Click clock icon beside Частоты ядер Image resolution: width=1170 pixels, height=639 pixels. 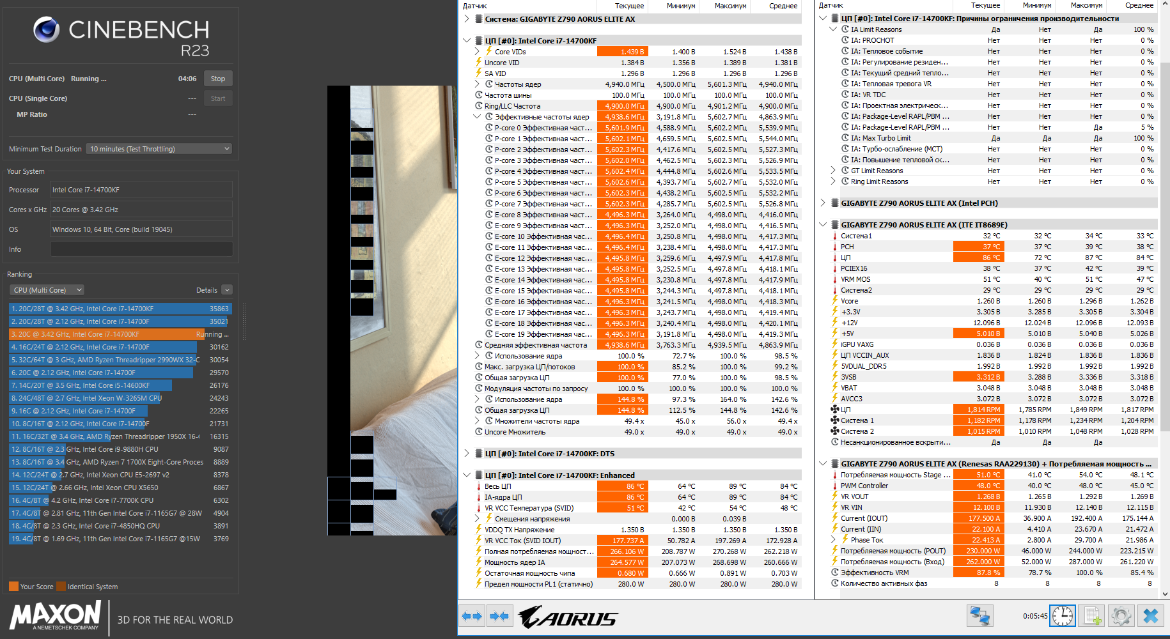[489, 84]
